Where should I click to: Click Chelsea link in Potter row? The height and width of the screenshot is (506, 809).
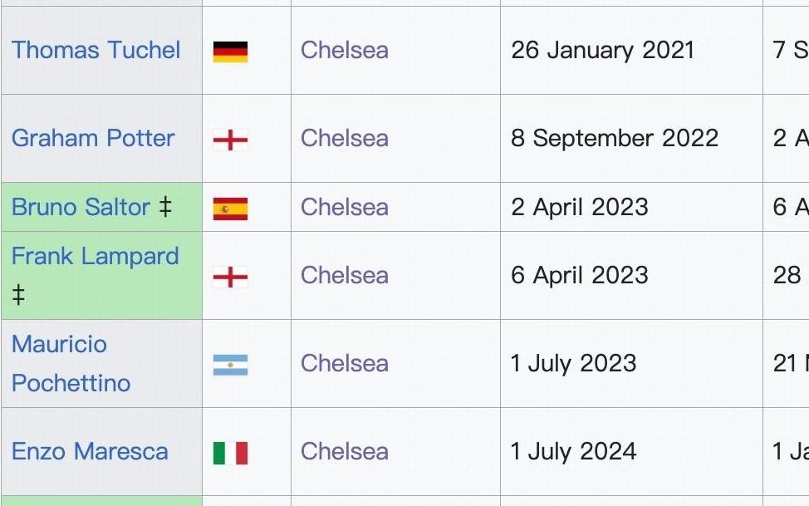pyautogui.click(x=344, y=138)
